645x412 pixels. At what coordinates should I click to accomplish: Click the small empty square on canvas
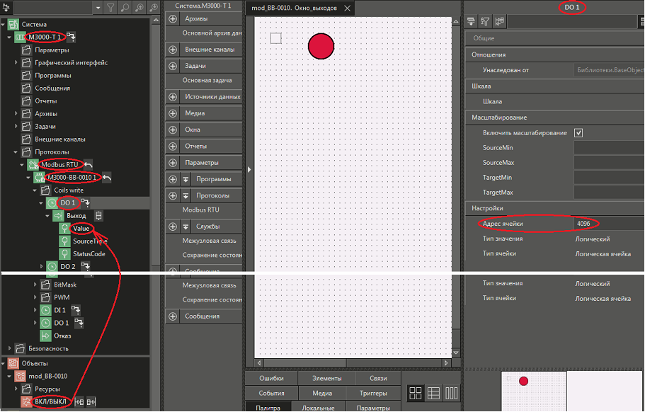[x=276, y=38]
